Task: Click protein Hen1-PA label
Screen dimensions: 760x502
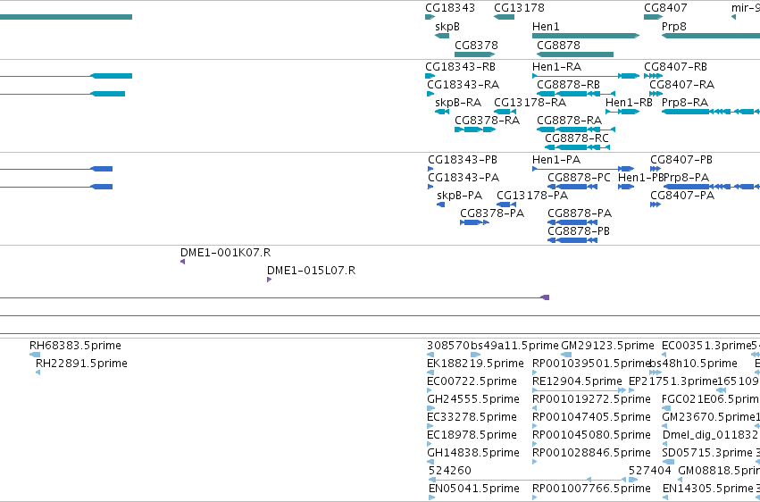Action: coord(556,159)
